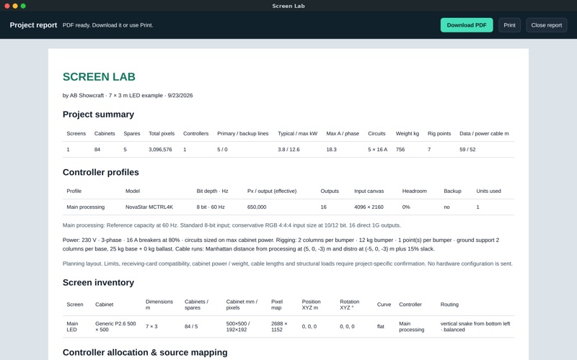The height and width of the screenshot is (360, 577).
Task: Click Circuits value 5 × 16 A
Action: [377, 150]
